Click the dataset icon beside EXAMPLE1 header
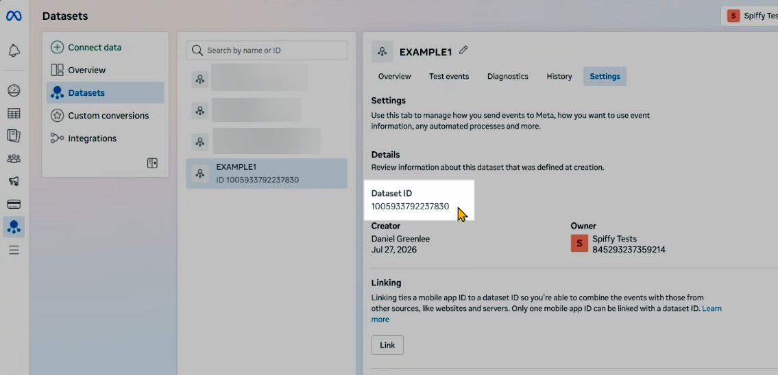 tap(382, 51)
